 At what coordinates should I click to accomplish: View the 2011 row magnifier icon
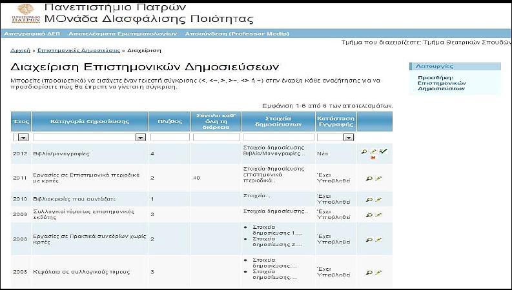369,179
